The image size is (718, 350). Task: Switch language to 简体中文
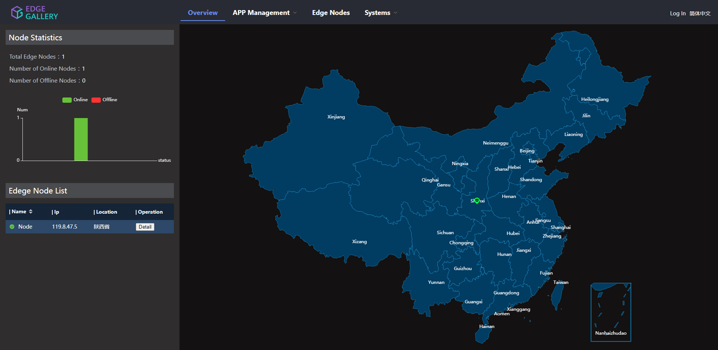[700, 13]
